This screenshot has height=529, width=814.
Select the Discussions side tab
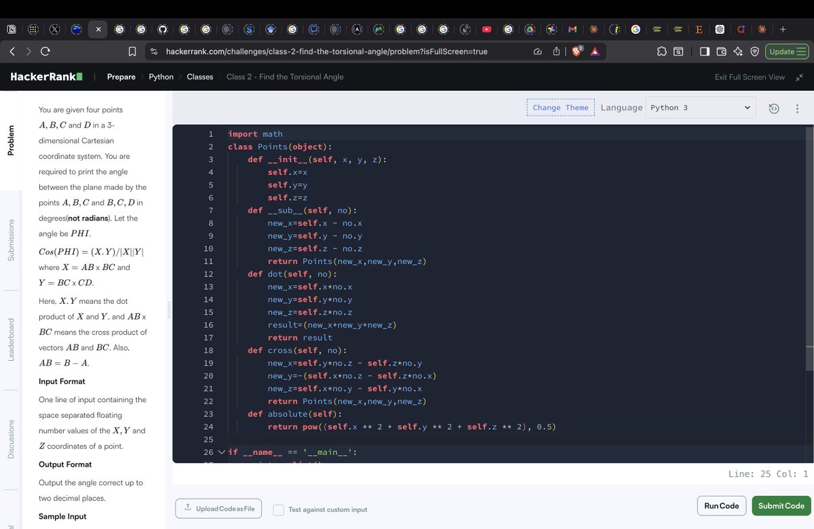(10, 439)
